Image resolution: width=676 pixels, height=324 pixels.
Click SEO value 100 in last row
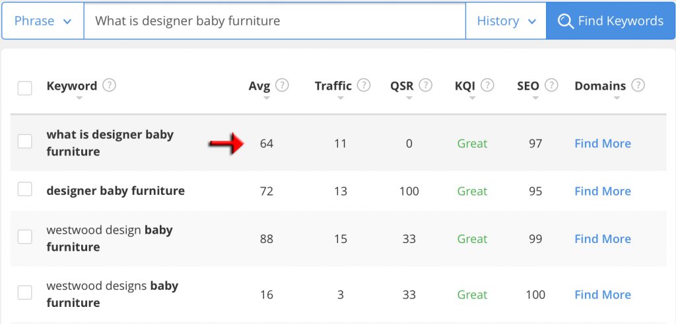coord(535,295)
